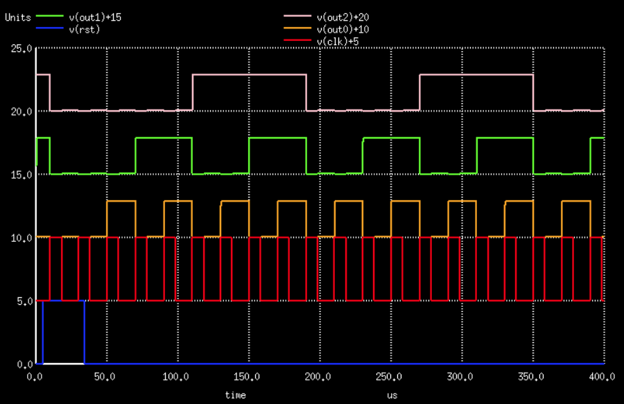Click the 50.0 x-axis tick label
The image size is (624, 404).
[106, 377]
